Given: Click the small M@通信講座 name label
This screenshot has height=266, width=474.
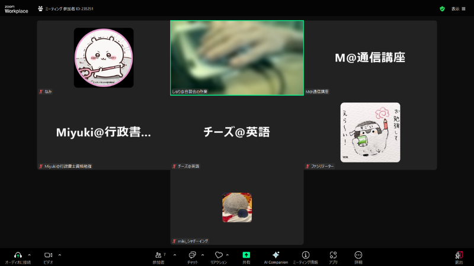Looking at the screenshot, I should (x=317, y=92).
